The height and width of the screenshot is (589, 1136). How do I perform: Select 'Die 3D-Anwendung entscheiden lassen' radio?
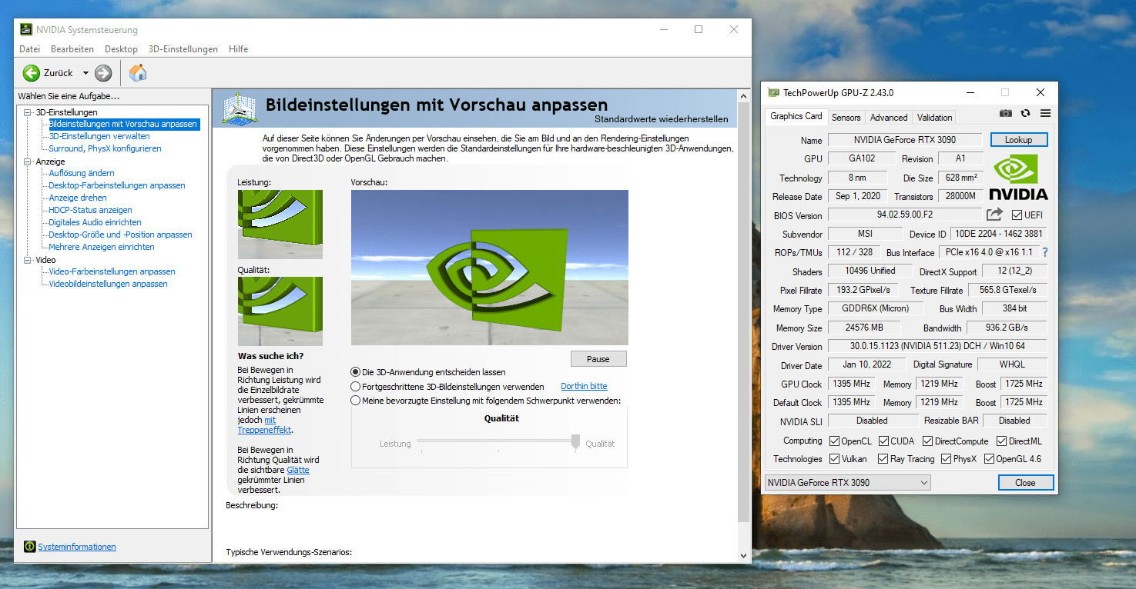pos(355,372)
